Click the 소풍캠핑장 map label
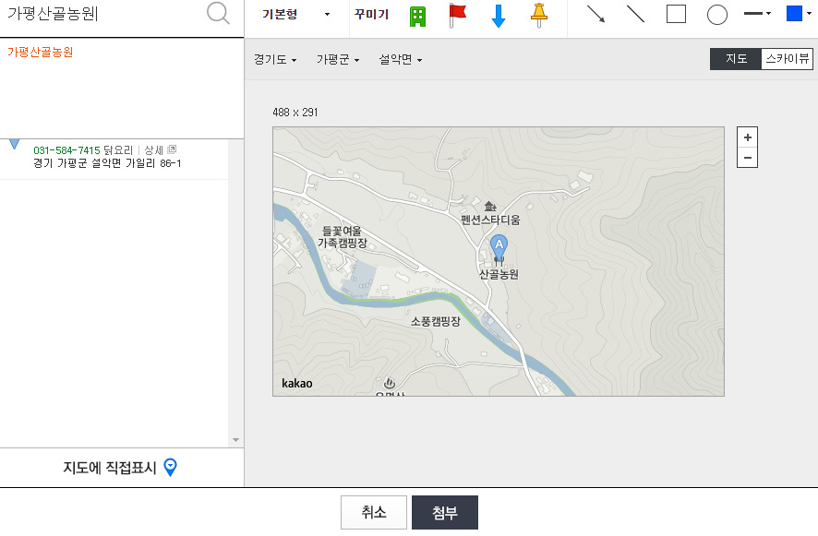This screenshot has height=536, width=818. (x=435, y=321)
